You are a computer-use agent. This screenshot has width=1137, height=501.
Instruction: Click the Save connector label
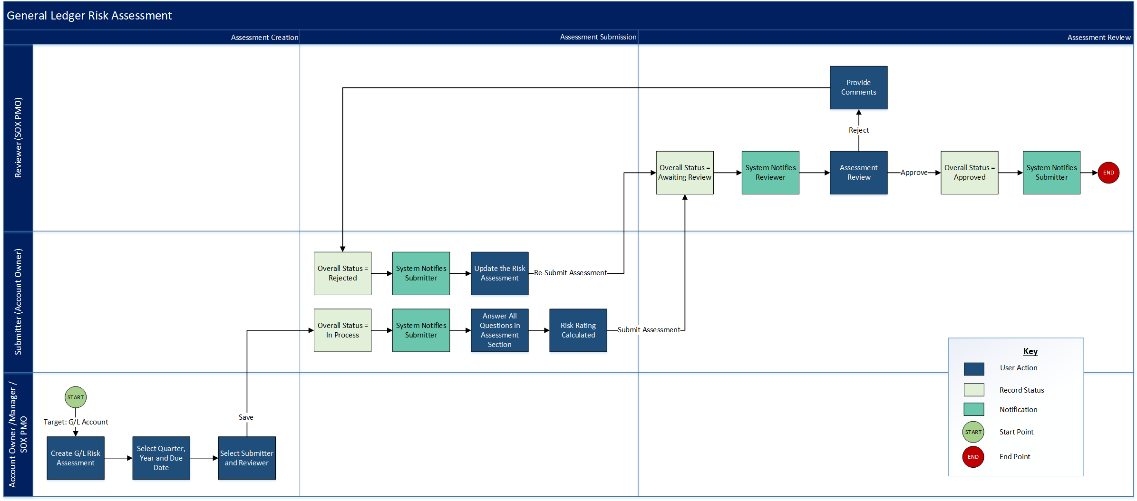pyautogui.click(x=246, y=417)
